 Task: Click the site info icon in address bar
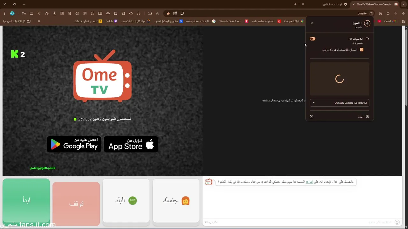click(x=371, y=13)
